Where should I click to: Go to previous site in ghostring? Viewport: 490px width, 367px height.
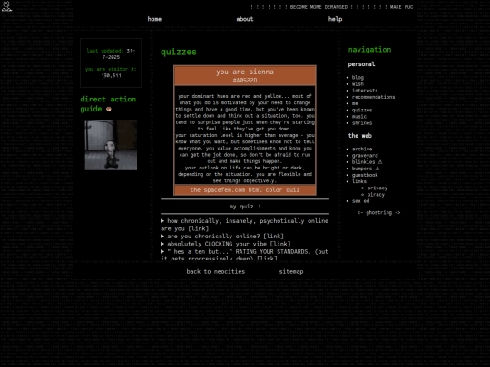360,213
